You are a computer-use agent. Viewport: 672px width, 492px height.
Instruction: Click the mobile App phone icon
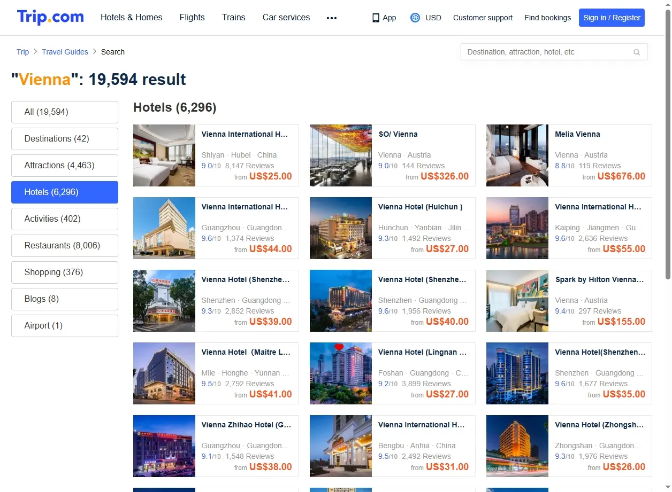pyautogui.click(x=376, y=18)
